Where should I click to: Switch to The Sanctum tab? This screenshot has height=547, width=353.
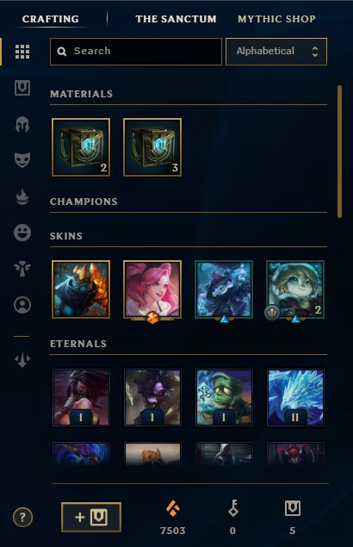coord(176,19)
